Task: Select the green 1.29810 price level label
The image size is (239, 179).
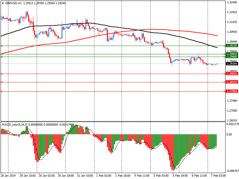Action: [232, 54]
